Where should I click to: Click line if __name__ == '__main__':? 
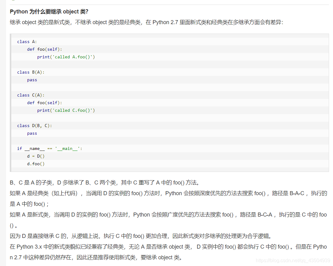click(50, 148)
